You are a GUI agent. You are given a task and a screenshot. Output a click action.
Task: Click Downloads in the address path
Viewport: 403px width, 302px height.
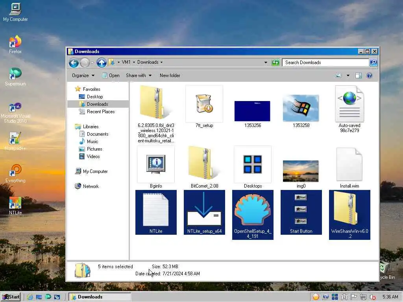[x=148, y=62]
